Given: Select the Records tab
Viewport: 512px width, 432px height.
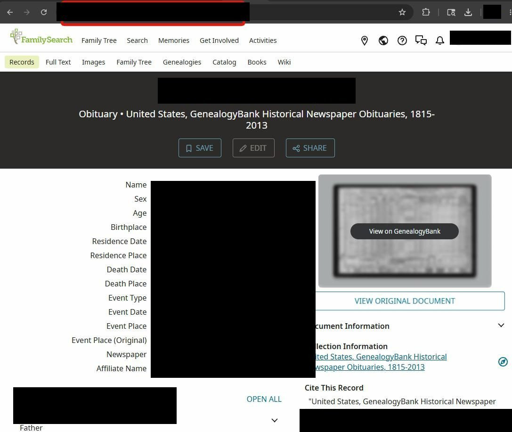Looking at the screenshot, I should (22, 62).
